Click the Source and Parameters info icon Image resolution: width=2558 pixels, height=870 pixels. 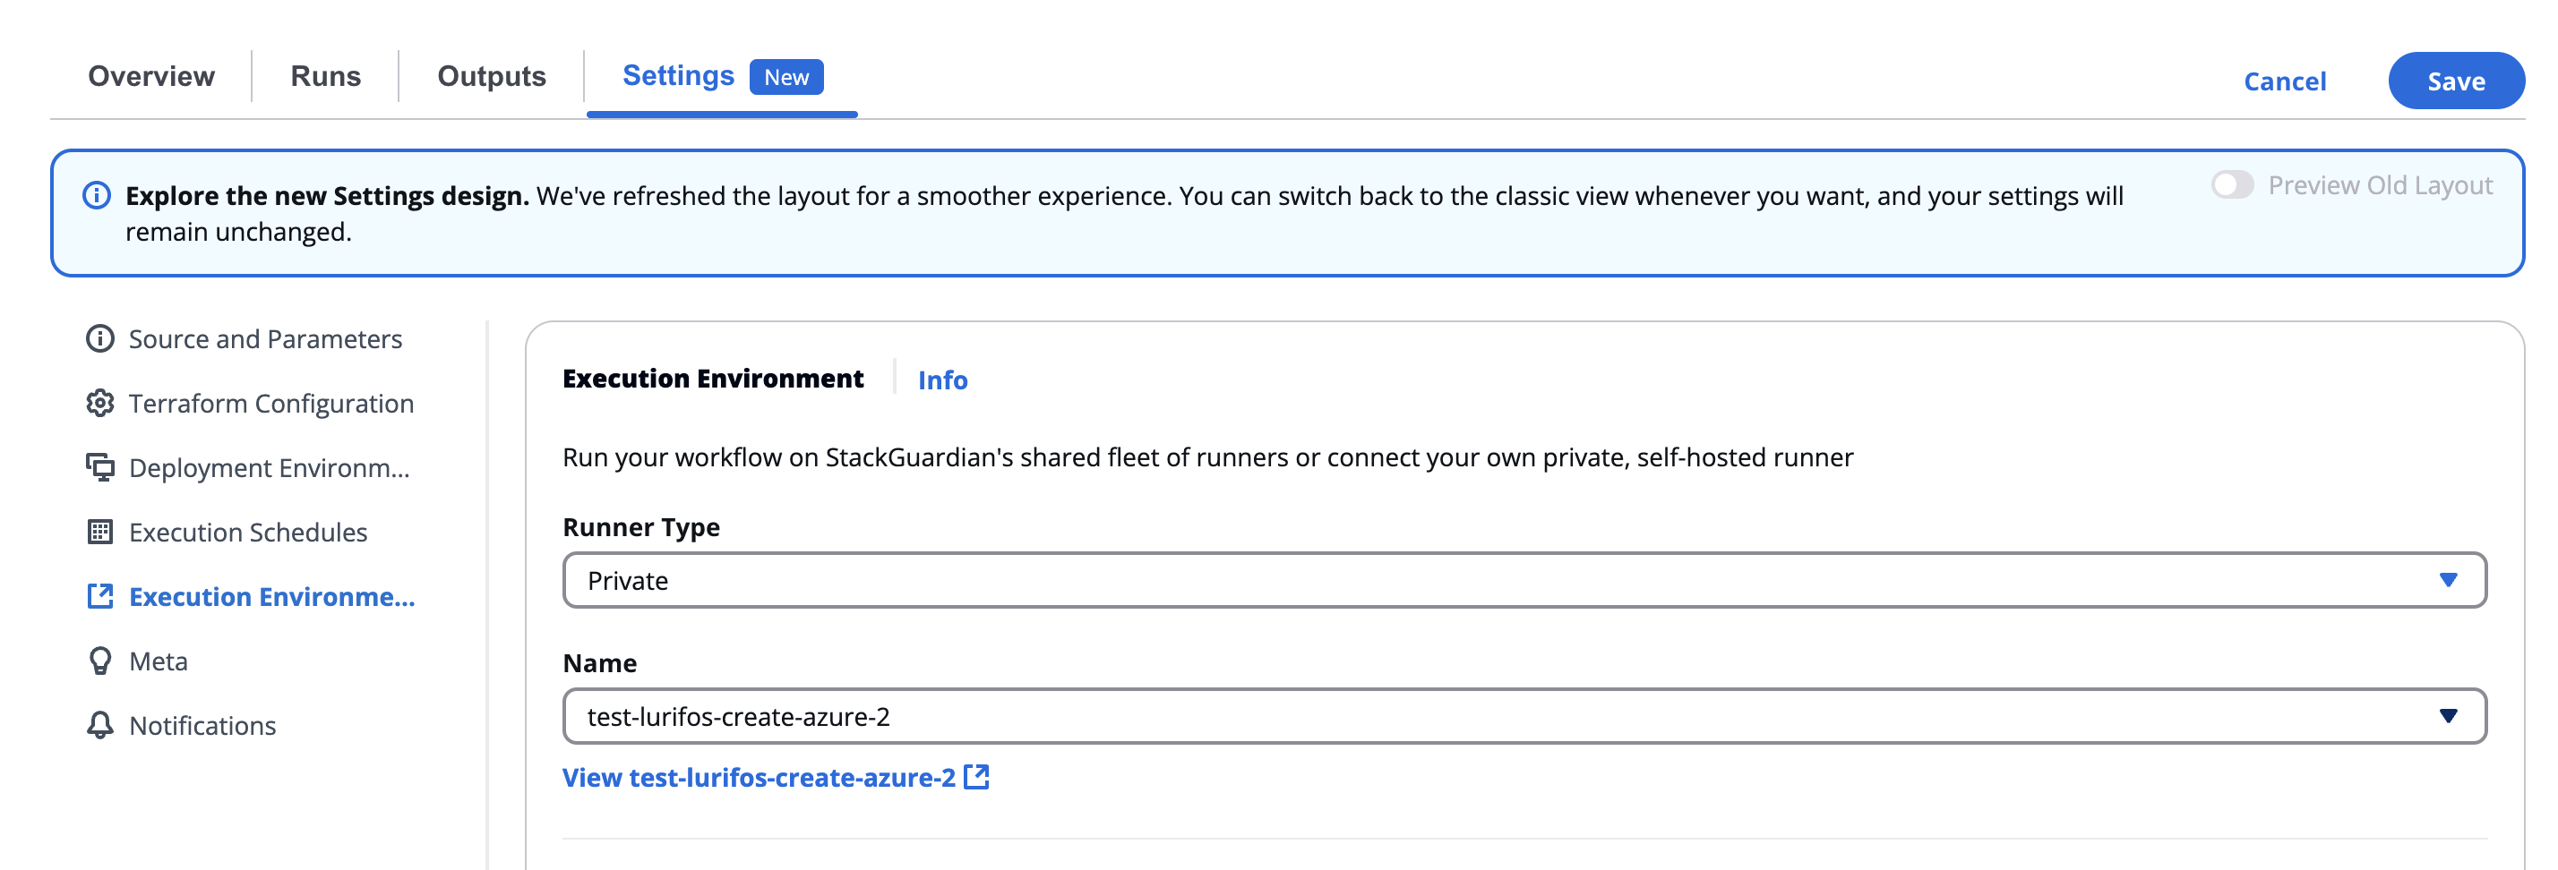click(99, 339)
